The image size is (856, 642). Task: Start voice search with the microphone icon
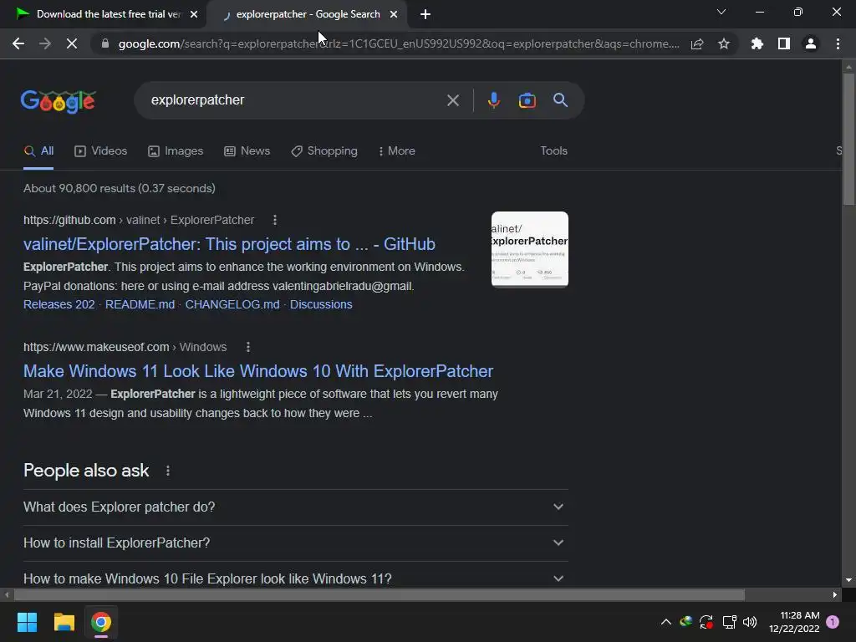click(x=493, y=100)
